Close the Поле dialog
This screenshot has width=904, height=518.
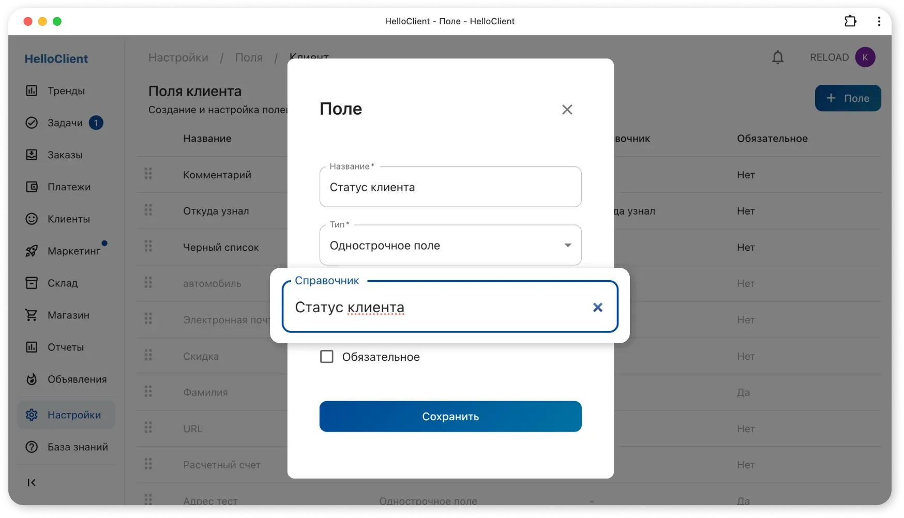click(567, 110)
